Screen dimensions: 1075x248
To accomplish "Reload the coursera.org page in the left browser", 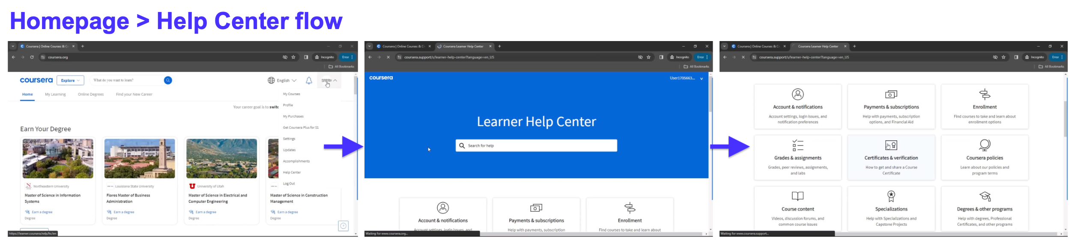I will 32,57.
